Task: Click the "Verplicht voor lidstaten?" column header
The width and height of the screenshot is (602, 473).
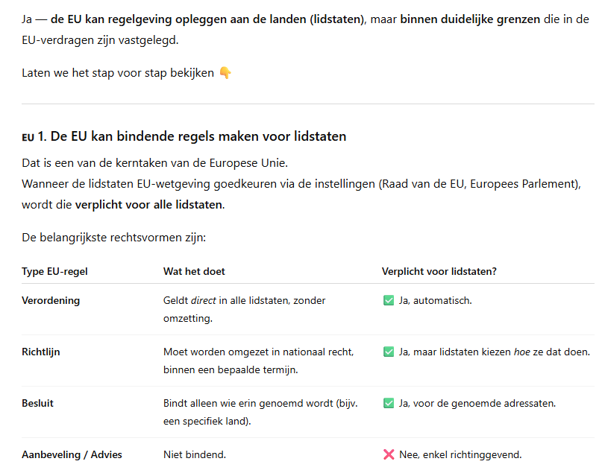Action: click(439, 272)
